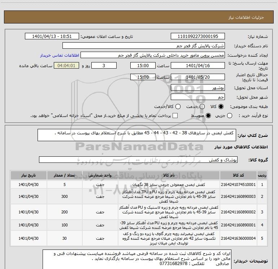Click the کد کالا column header

(238, 175)
